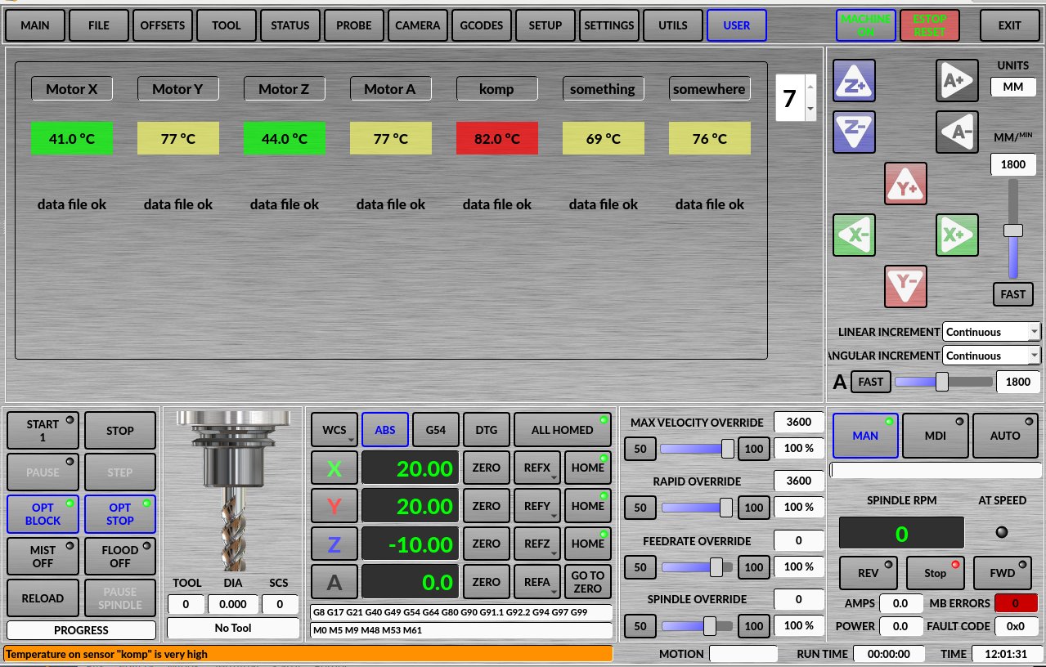Open REFY reference dropdown
The height and width of the screenshot is (667, 1046).
click(537, 506)
